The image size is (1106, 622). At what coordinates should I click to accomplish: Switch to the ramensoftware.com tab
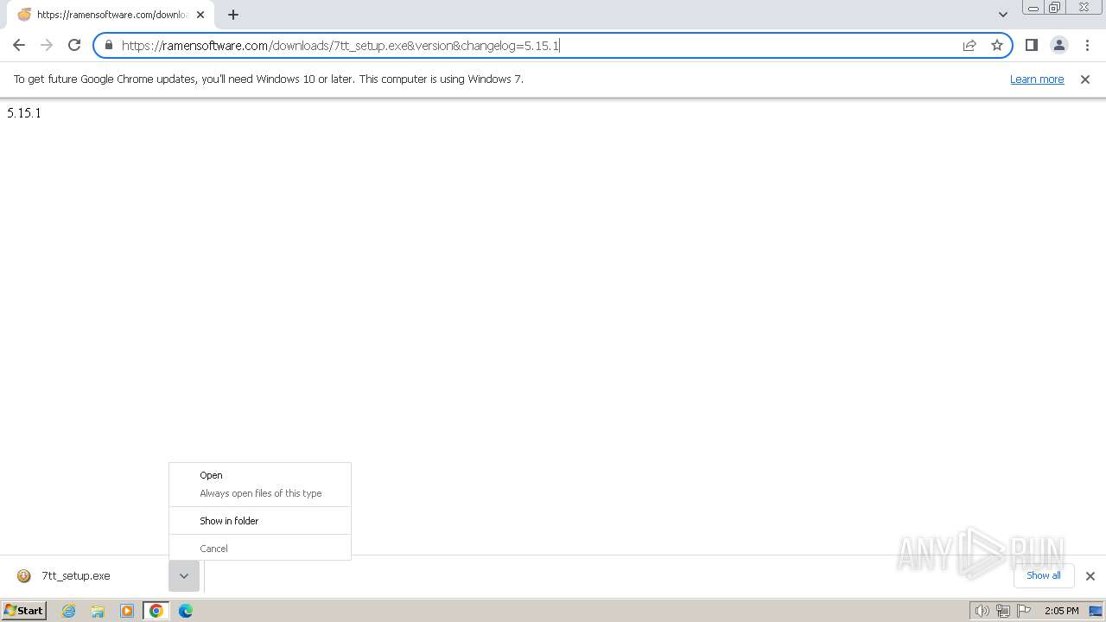tap(110, 15)
